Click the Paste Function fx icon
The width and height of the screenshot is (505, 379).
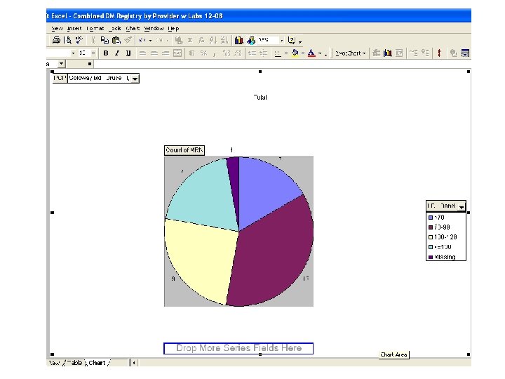pyautogui.click(x=201, y=40)
